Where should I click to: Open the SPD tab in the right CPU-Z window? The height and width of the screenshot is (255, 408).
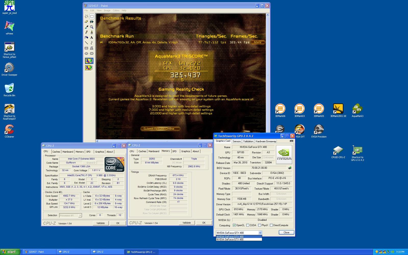point(174,151)
